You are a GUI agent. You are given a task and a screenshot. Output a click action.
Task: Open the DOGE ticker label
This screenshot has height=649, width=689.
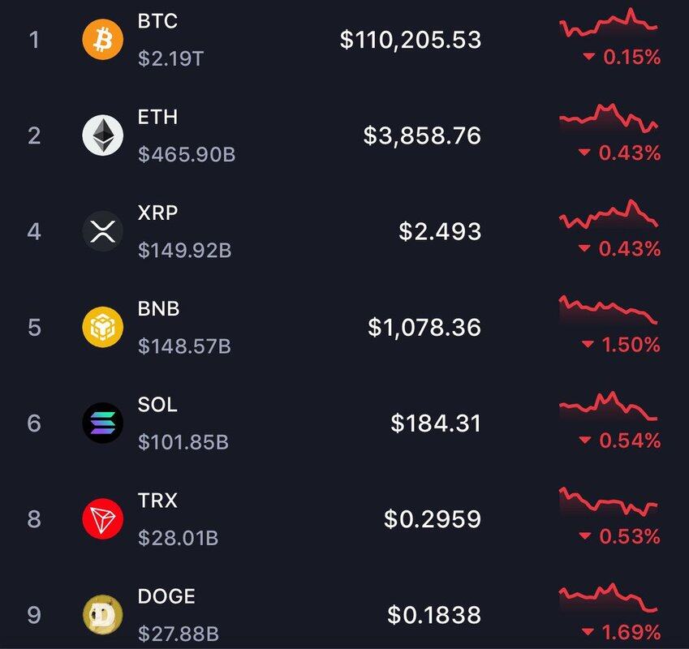pos(166,596)
